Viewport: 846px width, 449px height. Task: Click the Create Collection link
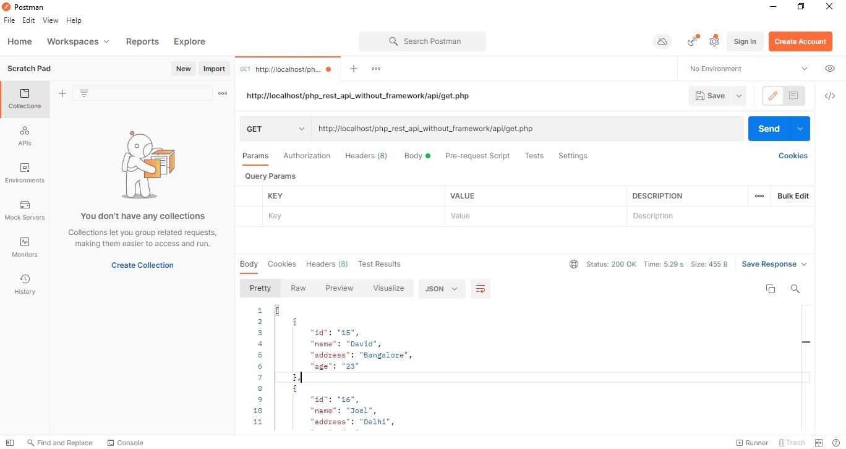[142, 265]
